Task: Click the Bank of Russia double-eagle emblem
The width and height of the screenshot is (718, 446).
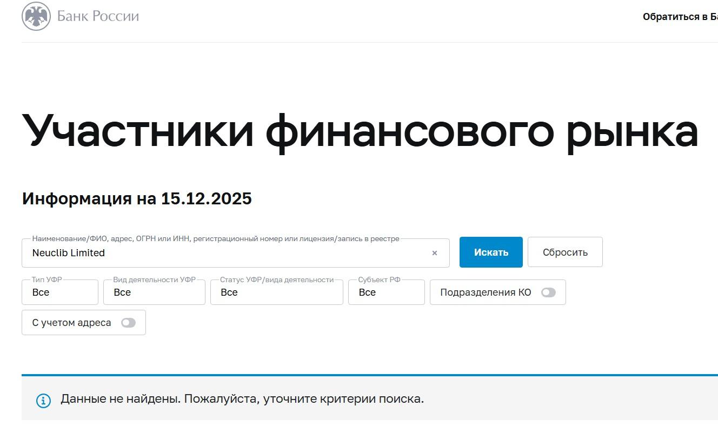Action: 36,15
